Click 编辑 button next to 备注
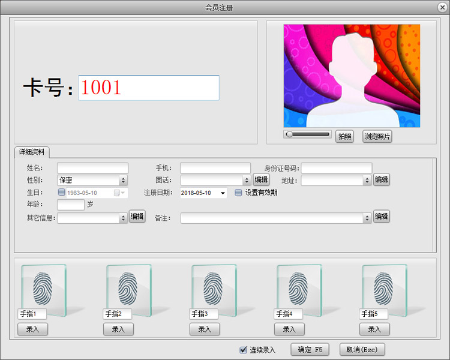450x360 pixels. (x=381, y=216)
